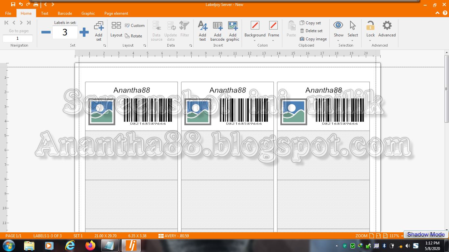Copy the current set
Image resolution: width=449 pixels, height=252 pixels.
[x=310, y=23]
